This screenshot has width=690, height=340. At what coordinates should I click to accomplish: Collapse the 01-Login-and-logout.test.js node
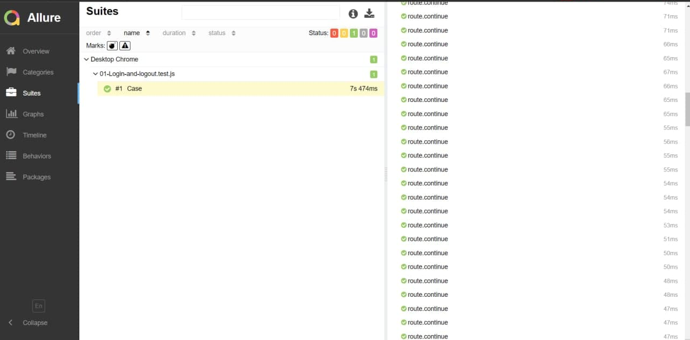(96, 74)
